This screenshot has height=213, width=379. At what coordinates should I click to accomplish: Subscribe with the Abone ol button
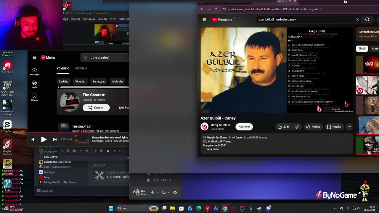coord(244,127)
